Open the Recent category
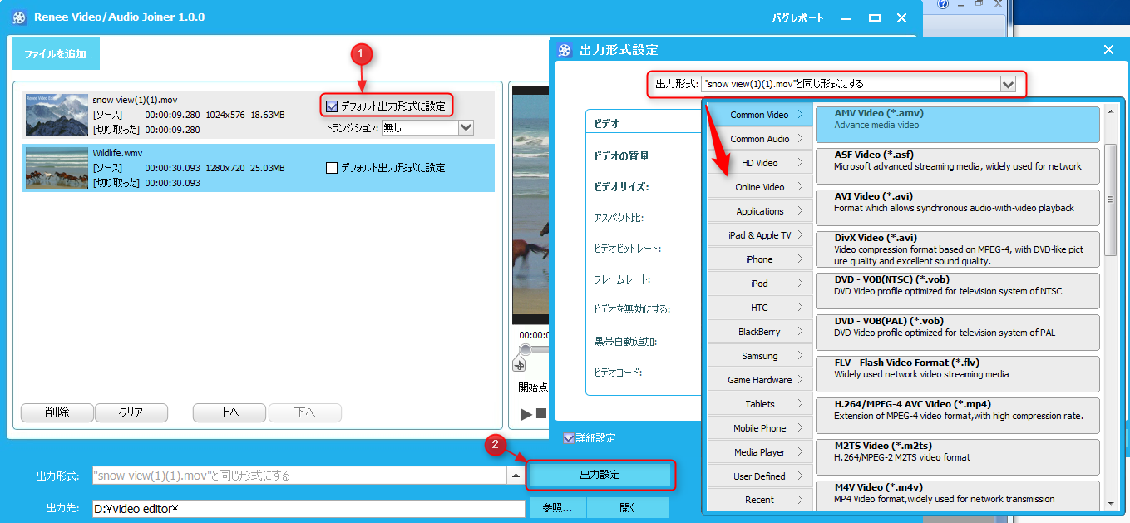This screenshot has width=1130, height=523. click(760, 500)
